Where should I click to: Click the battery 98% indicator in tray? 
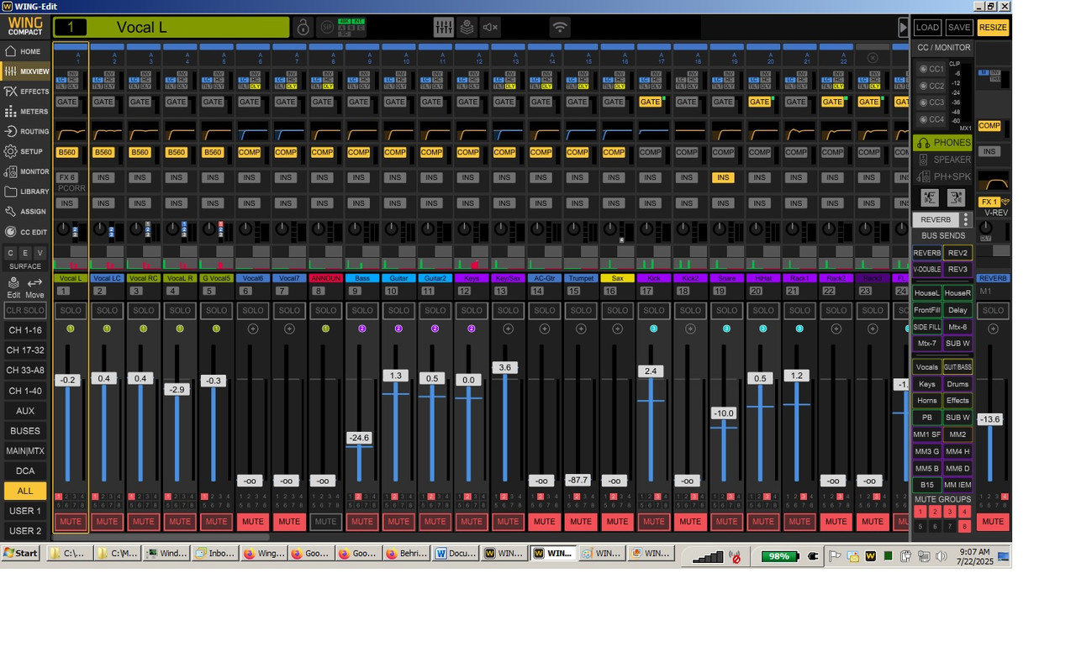779,556
